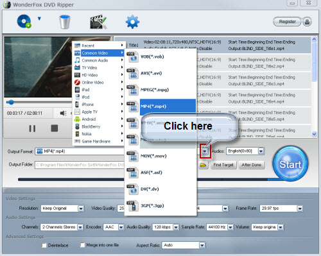Enable the Deinterlace checkbox
Viewport: 321px width, 256px height.
(44, 245)
